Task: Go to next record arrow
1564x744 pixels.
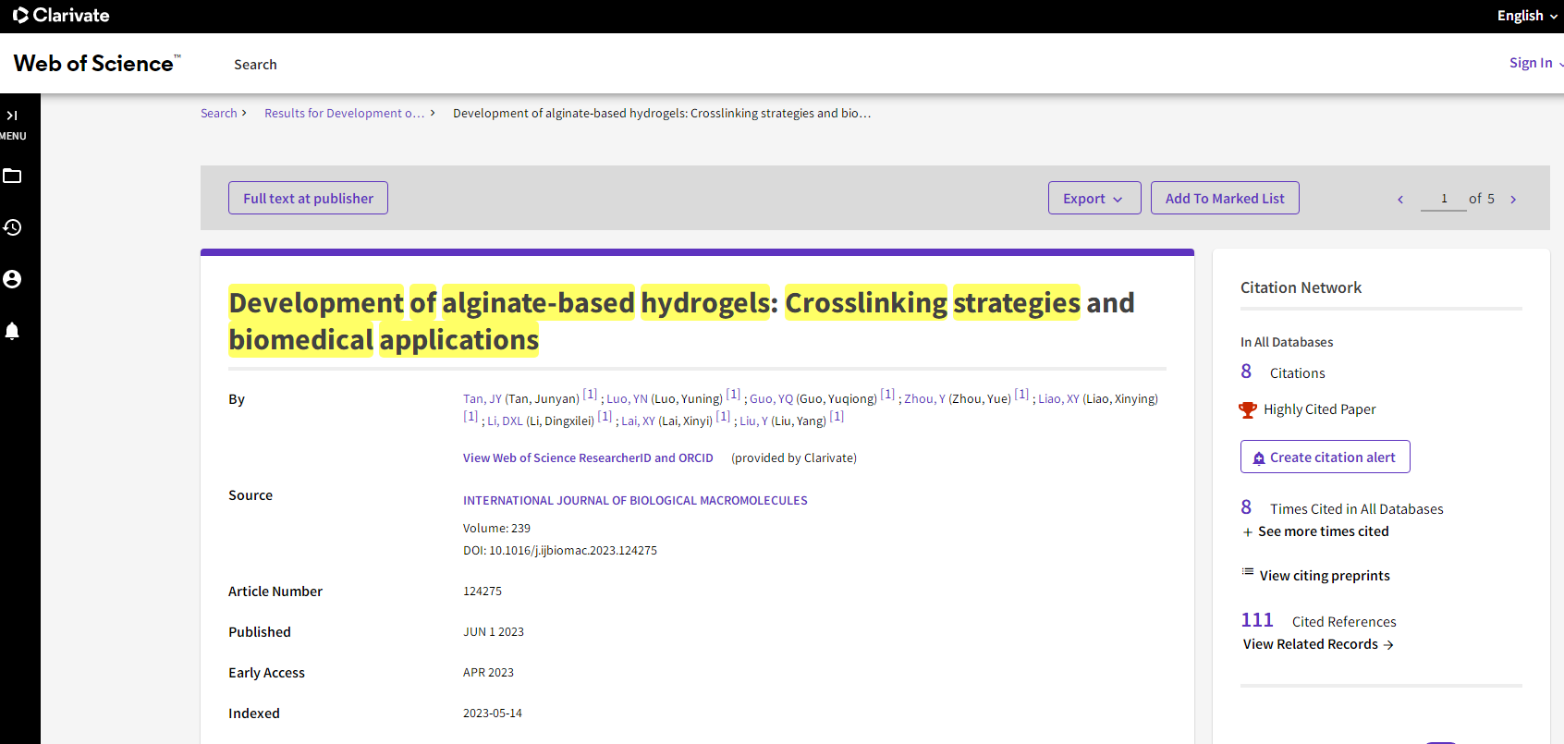Action: (1513, 200)
